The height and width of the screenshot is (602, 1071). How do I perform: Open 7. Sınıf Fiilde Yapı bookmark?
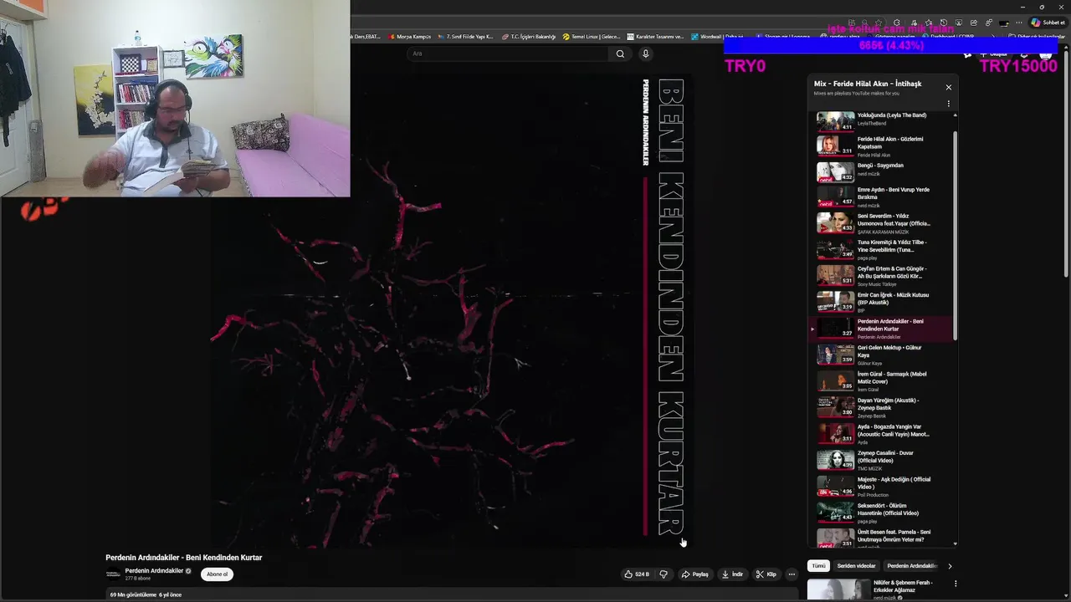point(465,37)
